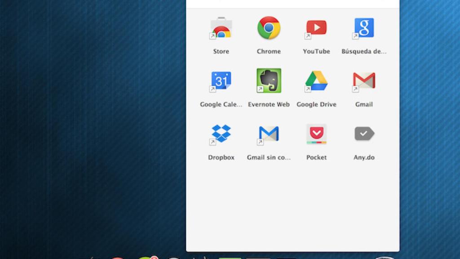The width and height of the screenshot is (460, 259).
Task: Click the empty launcher area below the apps
Action: click(292, 207)
